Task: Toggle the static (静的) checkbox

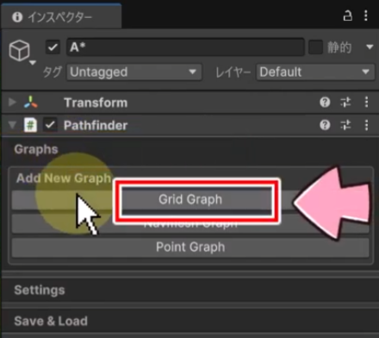Action: coord(315,47)
